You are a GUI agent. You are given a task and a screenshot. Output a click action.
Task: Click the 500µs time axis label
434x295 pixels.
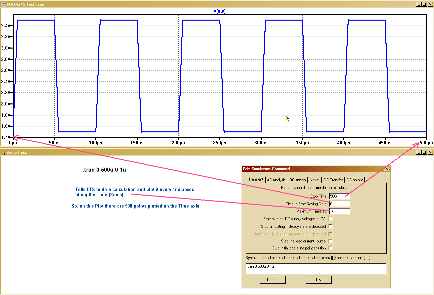pos(426,143)
